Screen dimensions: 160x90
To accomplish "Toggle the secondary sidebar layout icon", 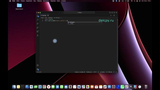I will click(x=114, y=12).
